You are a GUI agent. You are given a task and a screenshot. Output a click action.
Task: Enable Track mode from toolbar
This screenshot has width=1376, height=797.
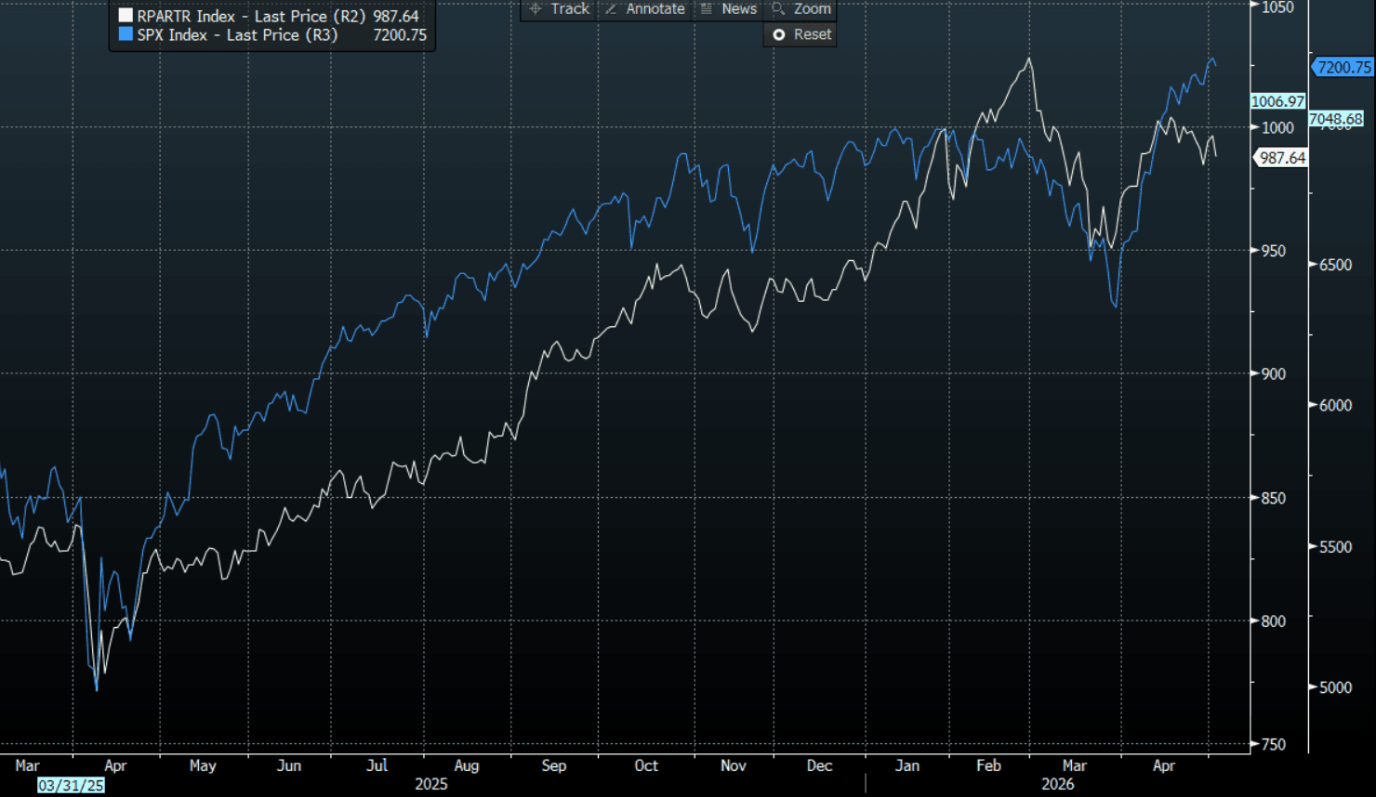tap(559, 9)
